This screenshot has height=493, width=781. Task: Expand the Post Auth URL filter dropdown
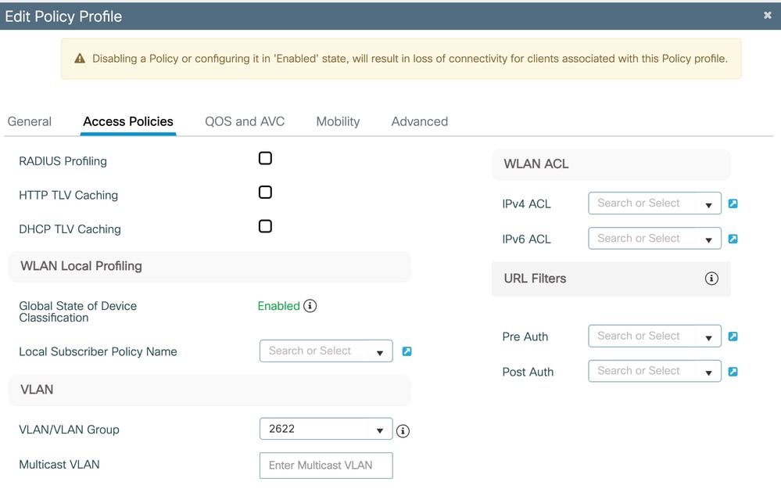[x=654, y=371]
